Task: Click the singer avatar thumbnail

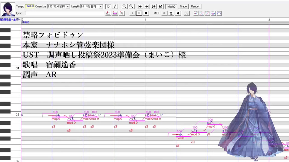Action: tap(8, 9)
